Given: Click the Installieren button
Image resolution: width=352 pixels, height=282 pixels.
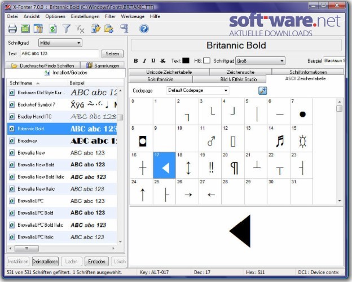Looking at the screenshot, I should pos(18,262).
